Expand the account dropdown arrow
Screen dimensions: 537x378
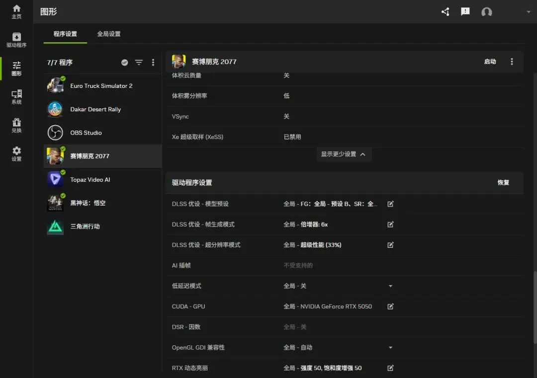[529, 11]
